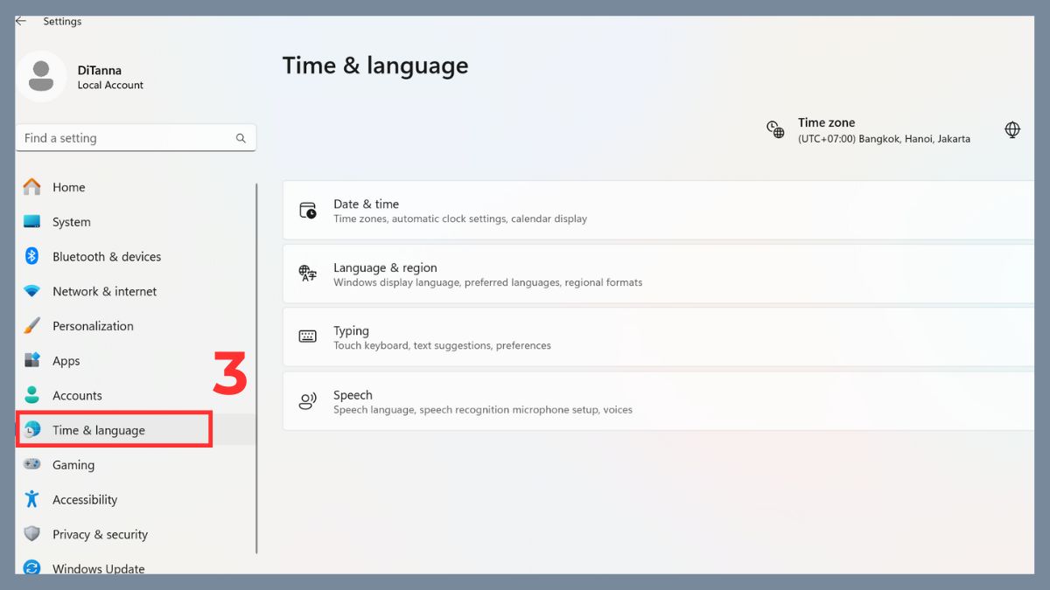Click the Settings window title

(62, 21)
